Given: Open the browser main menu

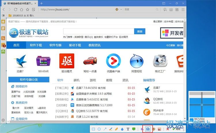Looking at the screenshot, I should [183, 10].
